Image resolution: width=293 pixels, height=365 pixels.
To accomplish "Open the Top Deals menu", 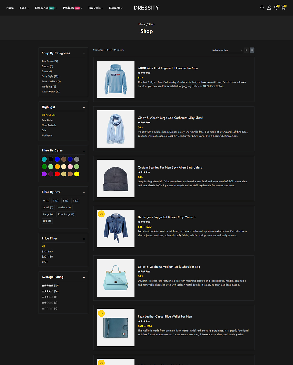I will pyautogui.click(x=95, y=8).
